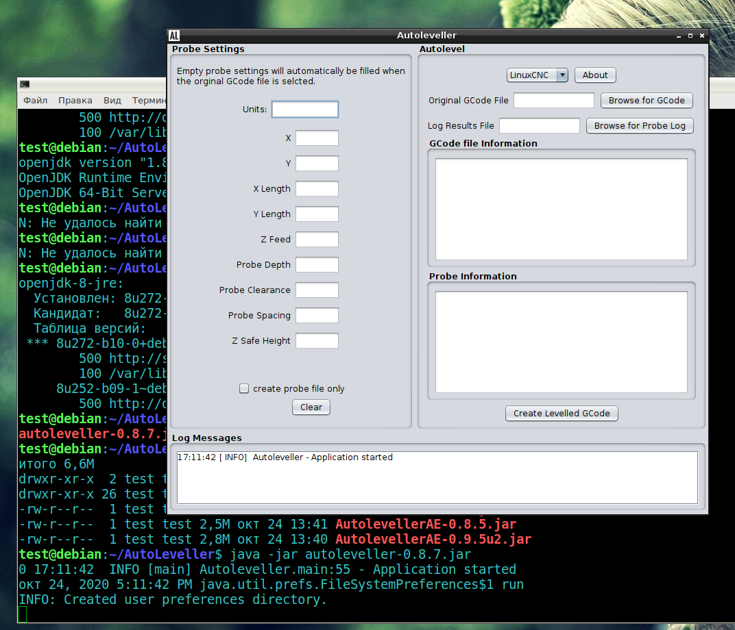735x630 pixels.
Task: Open the Файл menu in terminal
Action: point(36,100)
